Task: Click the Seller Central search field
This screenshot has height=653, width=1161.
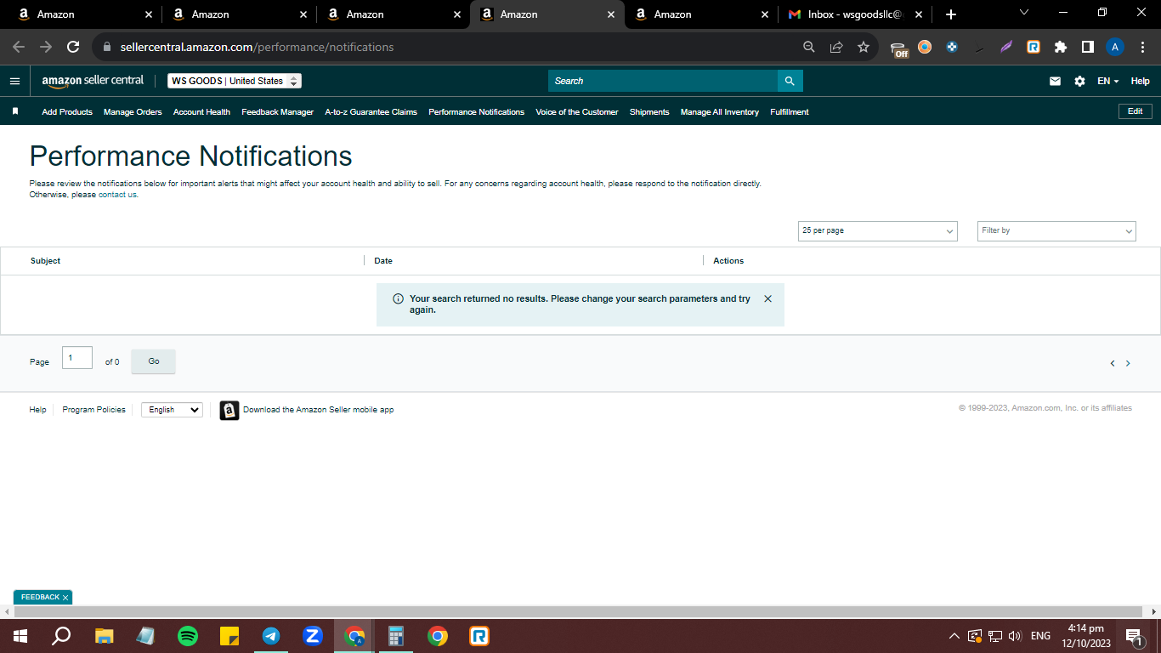Action: (663, 81)
